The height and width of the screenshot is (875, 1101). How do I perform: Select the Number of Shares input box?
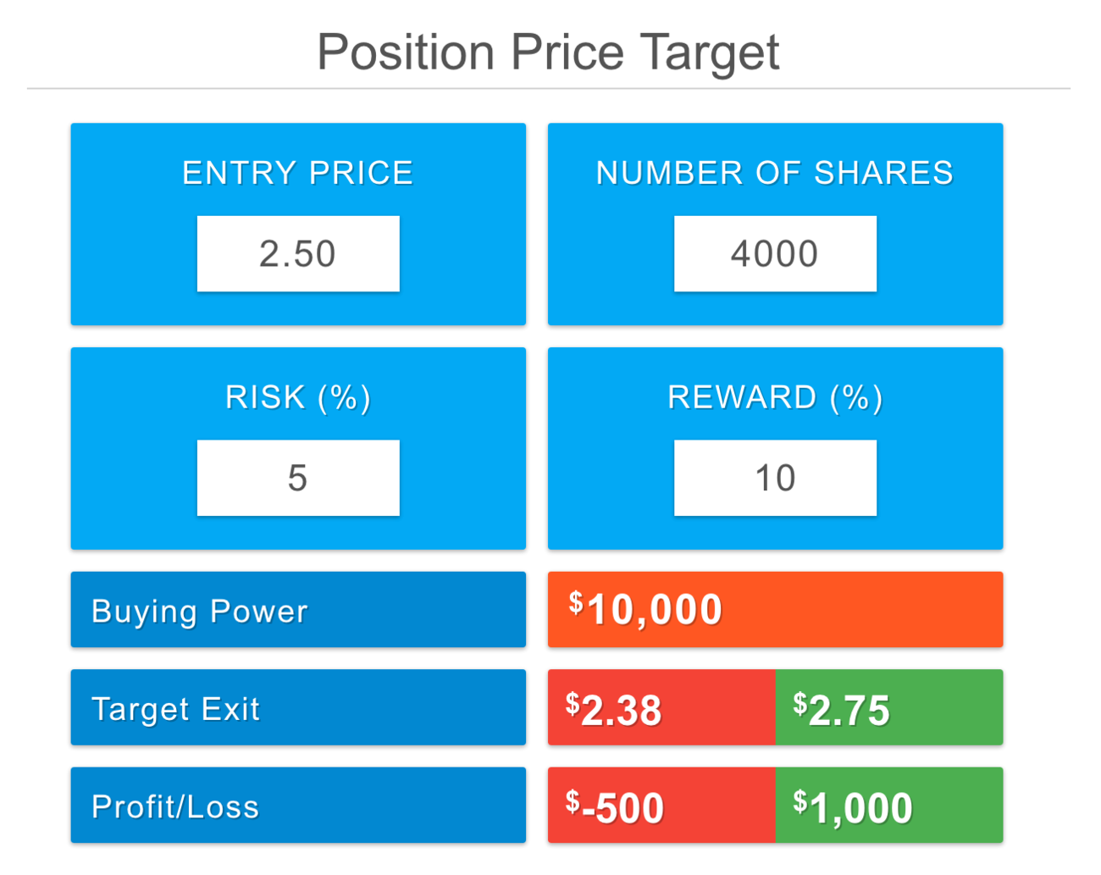coord(775,253)
